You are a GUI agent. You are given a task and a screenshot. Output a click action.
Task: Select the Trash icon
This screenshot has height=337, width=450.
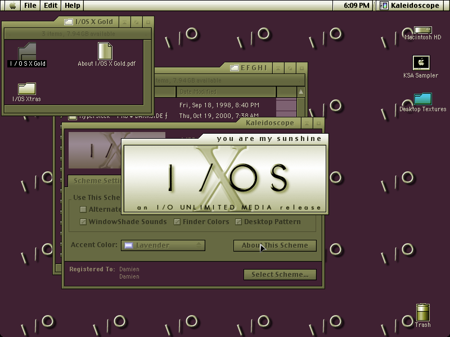[423, 312]
